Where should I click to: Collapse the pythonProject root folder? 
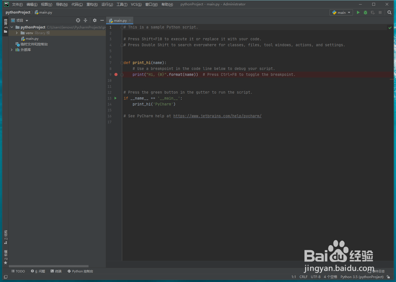tap(12, 27)
